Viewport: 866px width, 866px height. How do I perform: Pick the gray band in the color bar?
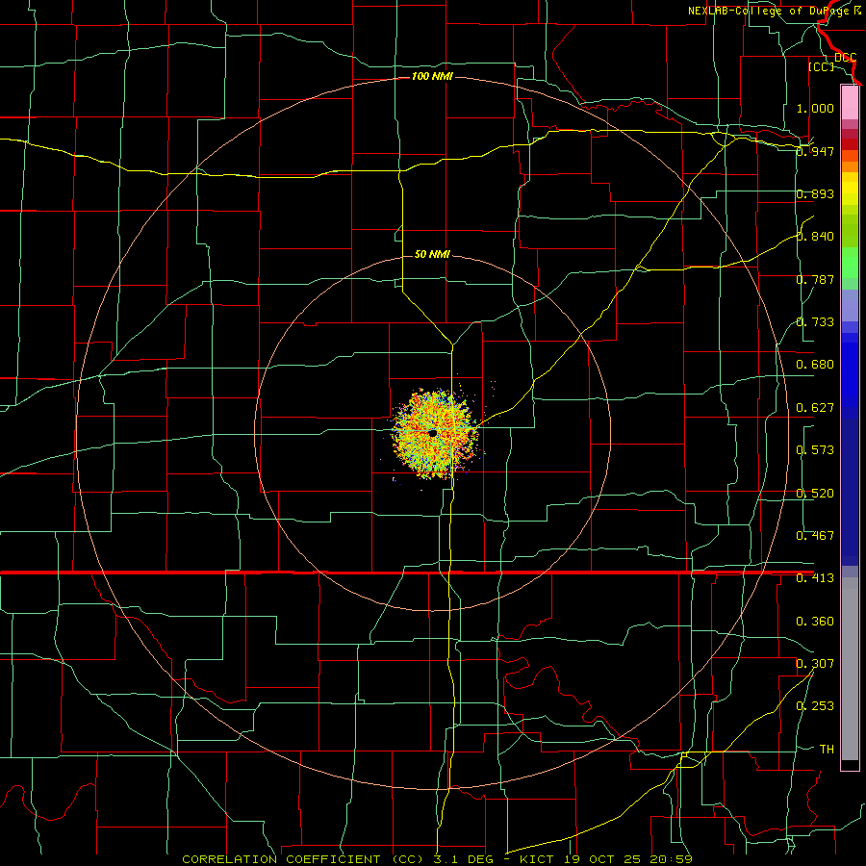pos(850,669)
